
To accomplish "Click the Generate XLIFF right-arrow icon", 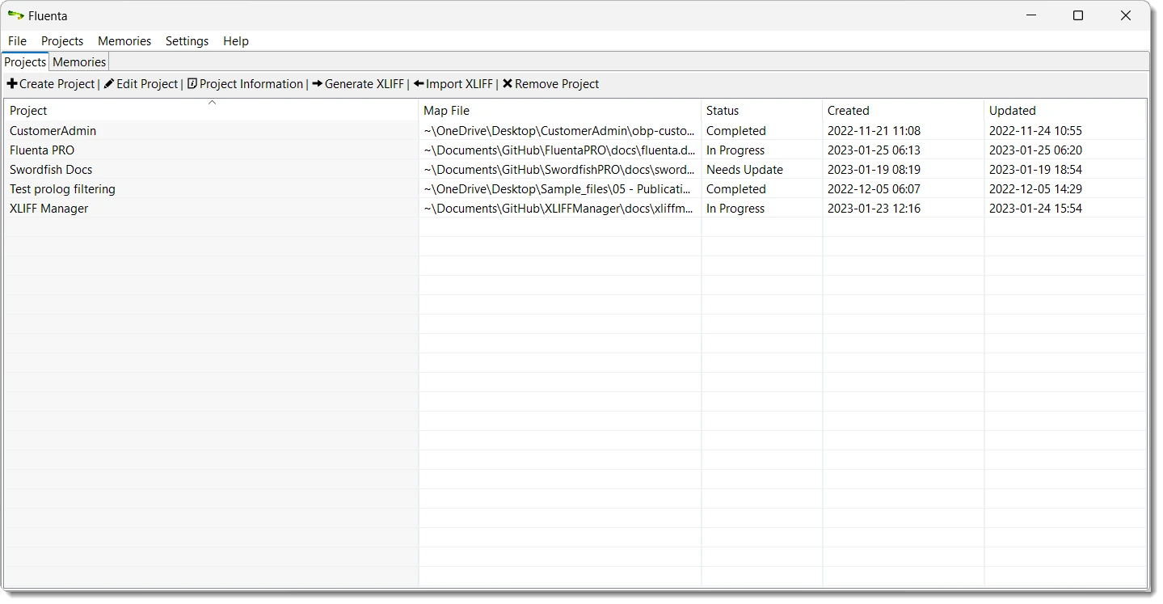I will pos(318,84).
